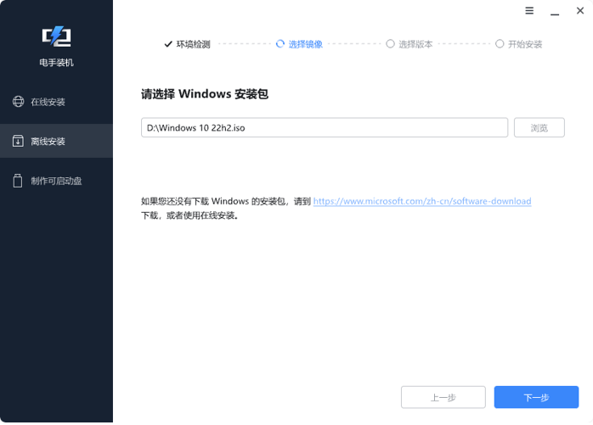This screenshot has width=593, height=425.
Task: Open the hamburger menu icon
Action: pos(529,10)
